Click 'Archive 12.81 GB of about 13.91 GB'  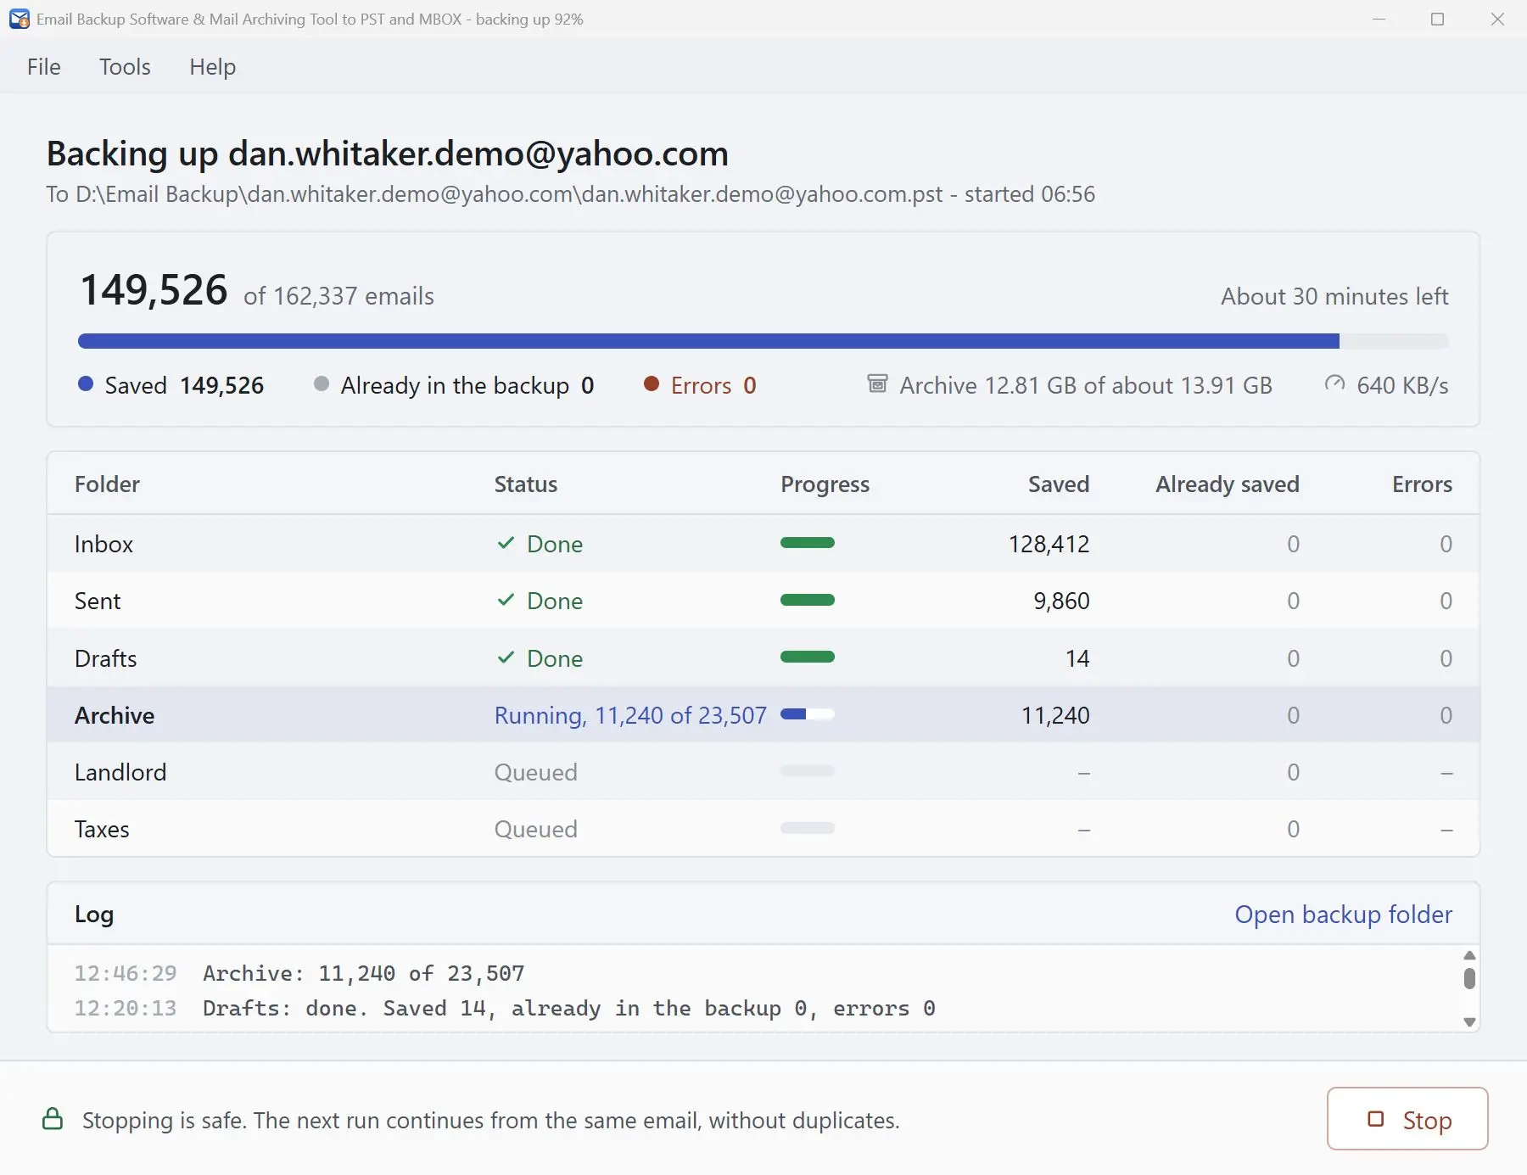pyautogui.click(x=1086, y=385)
